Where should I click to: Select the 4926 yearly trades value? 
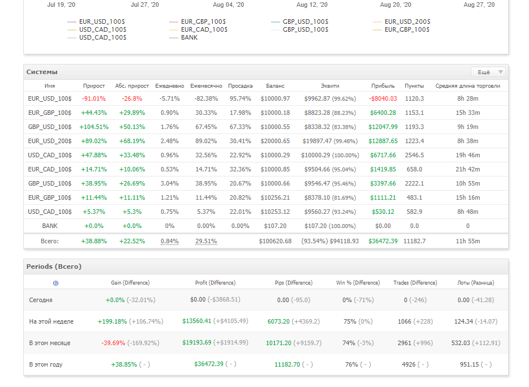(408, 365)
